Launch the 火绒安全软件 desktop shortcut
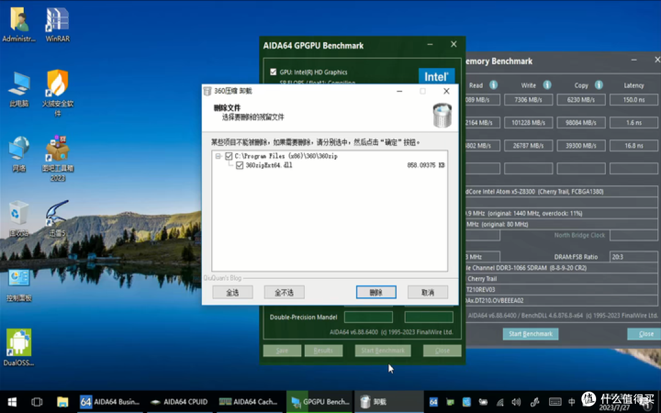 [58, 93]
